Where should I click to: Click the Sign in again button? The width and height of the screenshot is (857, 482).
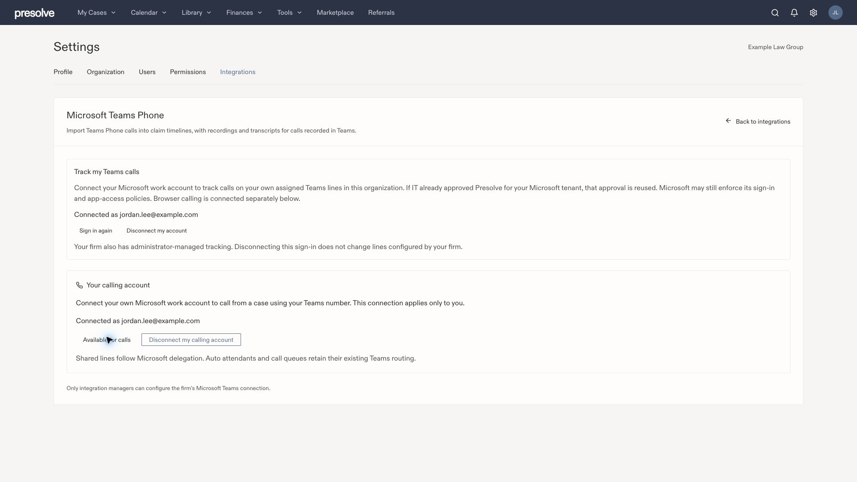pos(96,231)
